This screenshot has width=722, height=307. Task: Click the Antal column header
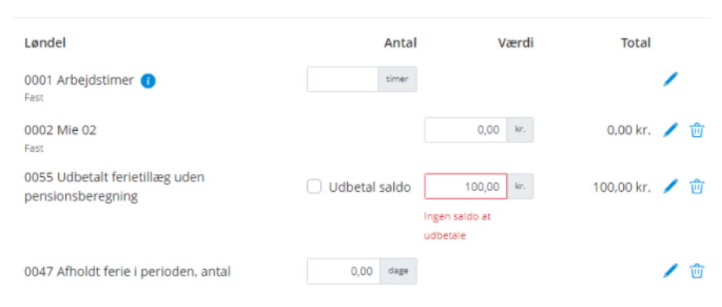[x=400, y=43]
